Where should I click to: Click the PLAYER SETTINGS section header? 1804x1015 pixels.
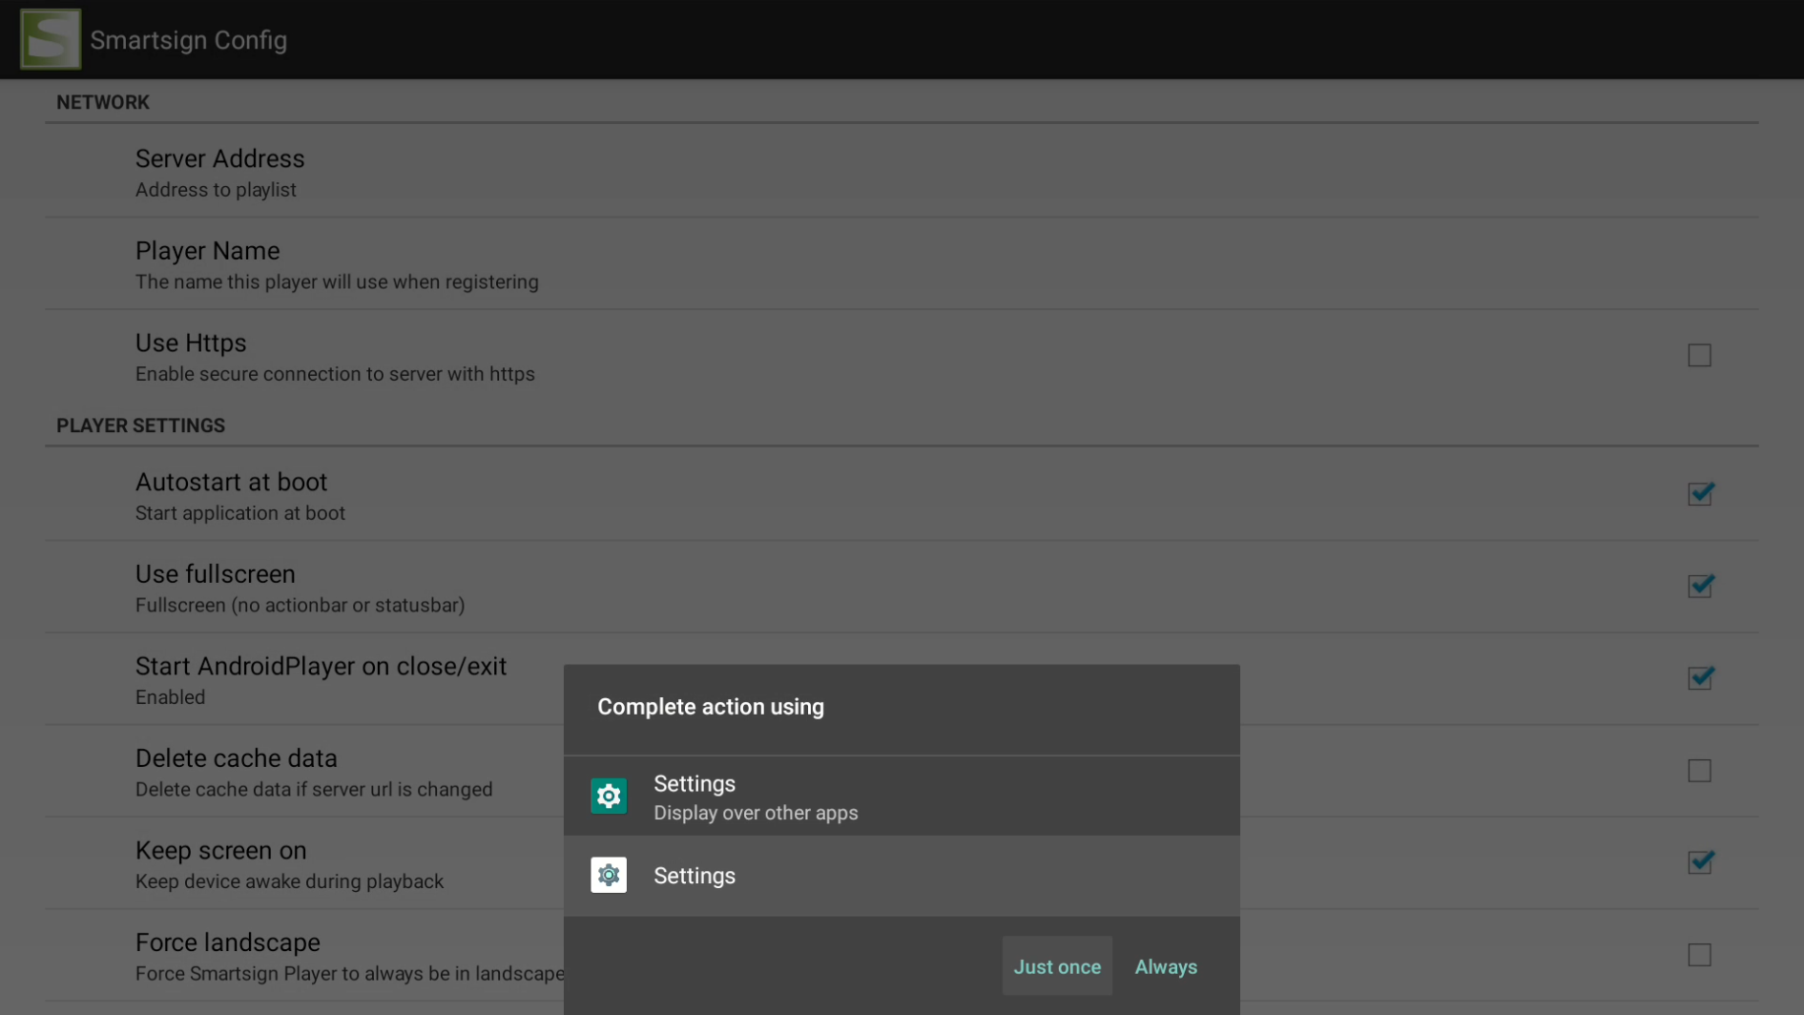click(141, 425)
